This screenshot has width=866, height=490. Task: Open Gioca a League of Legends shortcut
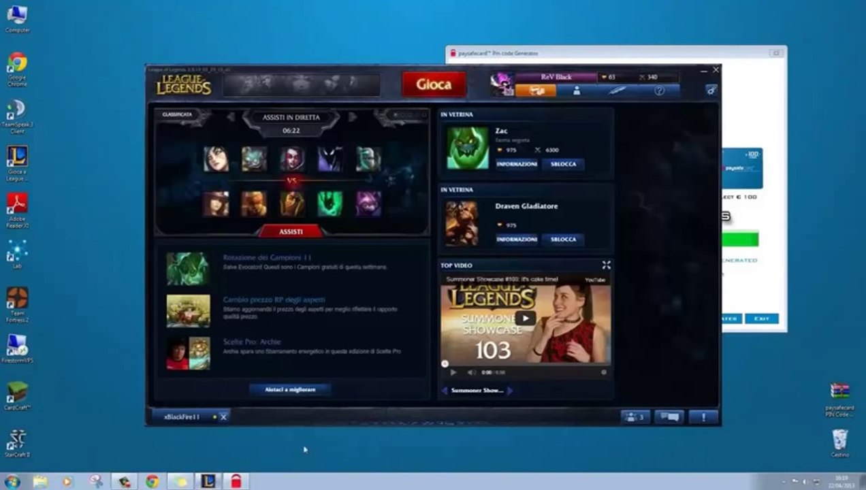coord(17,163)
